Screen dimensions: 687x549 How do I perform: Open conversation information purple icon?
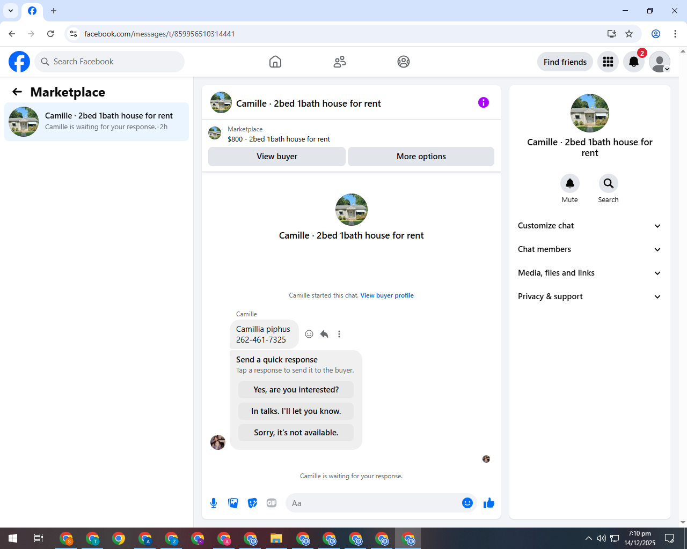(484, 102)
